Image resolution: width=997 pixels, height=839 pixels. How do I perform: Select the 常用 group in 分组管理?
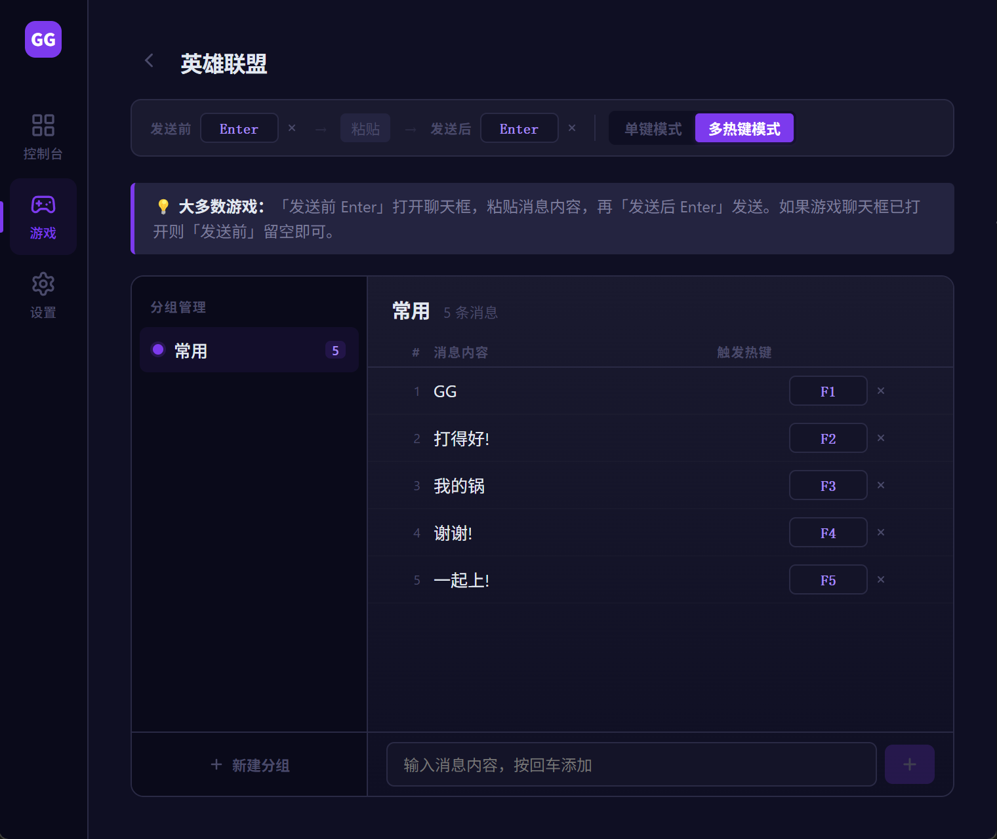coord(249,350)
